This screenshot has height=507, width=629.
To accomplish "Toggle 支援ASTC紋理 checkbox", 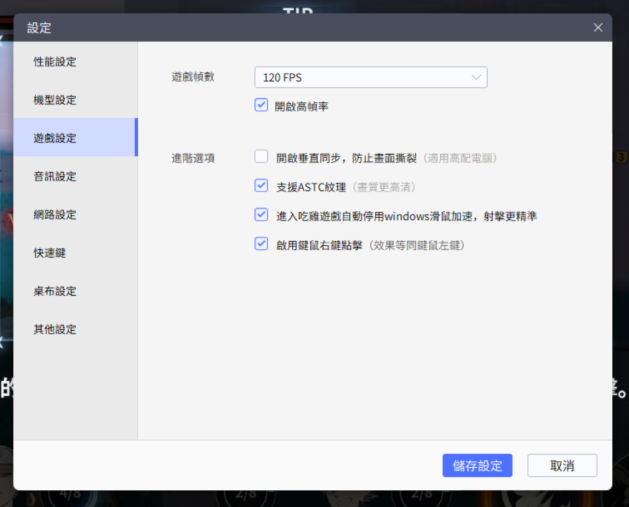I will pyautogui.click(x=261, y=185).
